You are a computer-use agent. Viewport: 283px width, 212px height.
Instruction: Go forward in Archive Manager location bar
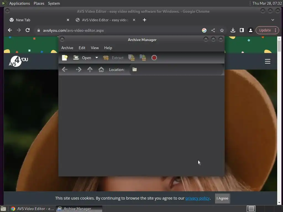78,69
